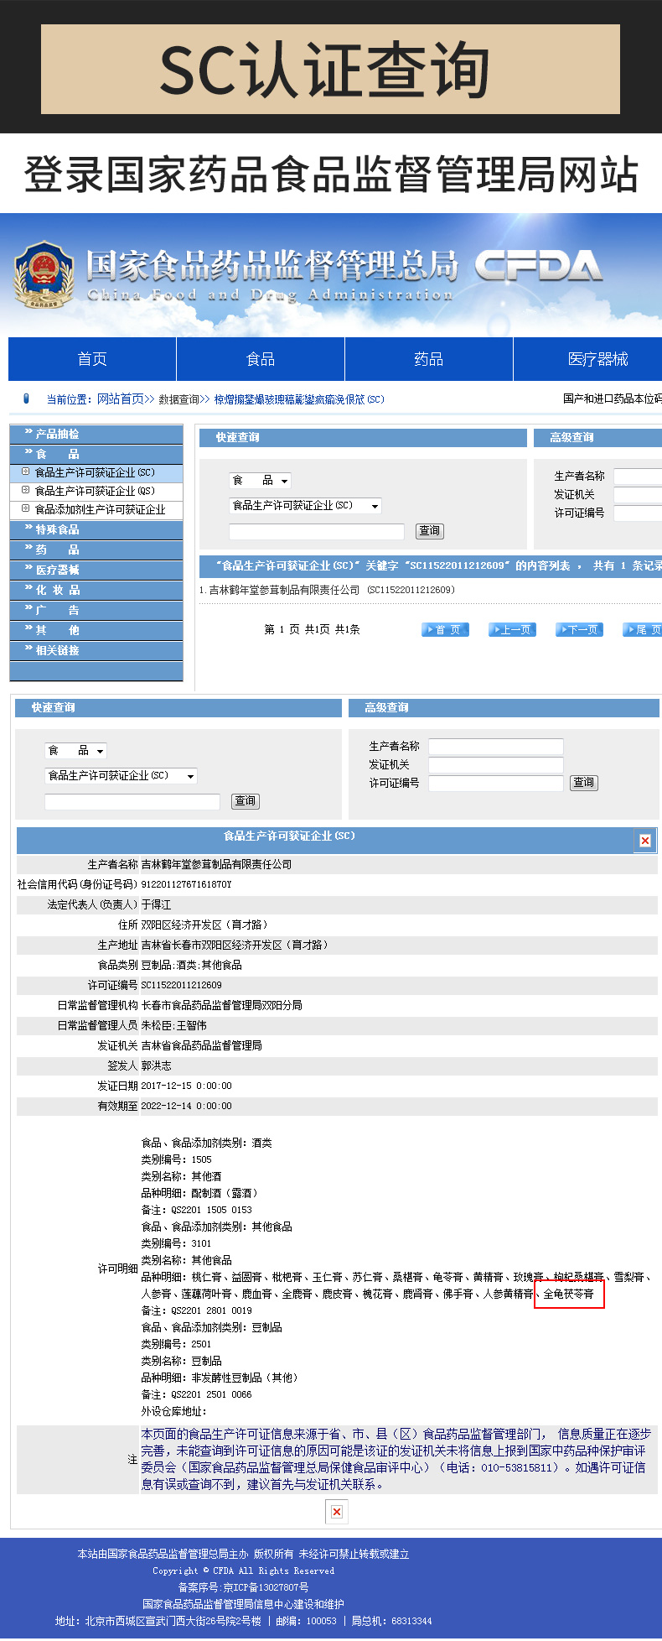
Task: Go to 首页 first results page
Action: point(445,630)
